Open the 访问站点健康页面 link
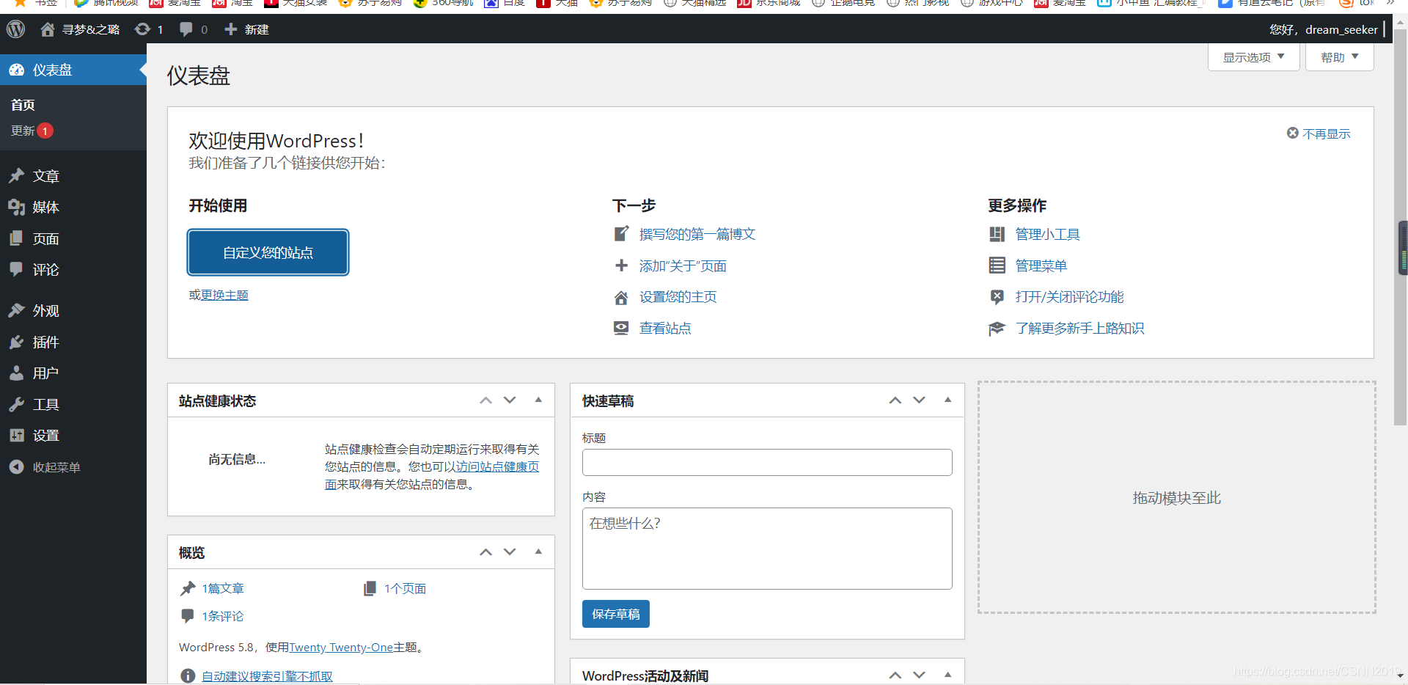Image resolution: width=1408 pixels, height=685 pixels. click(497, 466)
